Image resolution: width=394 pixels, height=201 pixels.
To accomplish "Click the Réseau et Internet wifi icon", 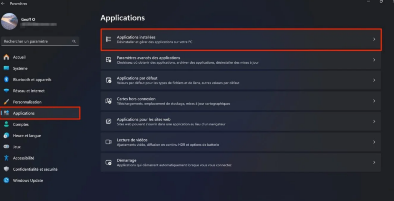I will 6,91.
